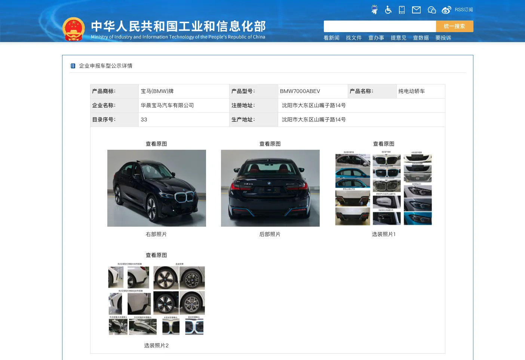The width and height of the screenshot is (525, 360).
Task: Click the ministry title 中华人民共和国工业和信息化部
Action: [x=178, y=26]
